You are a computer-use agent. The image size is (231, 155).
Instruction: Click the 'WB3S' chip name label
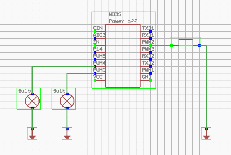(115, 14)
